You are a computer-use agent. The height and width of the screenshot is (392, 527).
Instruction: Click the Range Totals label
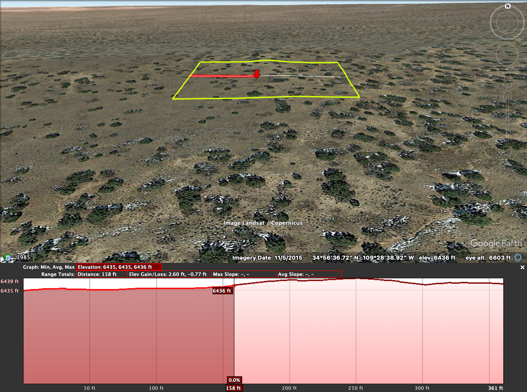pos(58,274)
